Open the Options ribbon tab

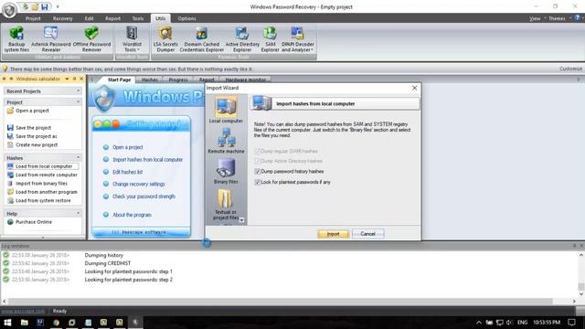(186, 18)
